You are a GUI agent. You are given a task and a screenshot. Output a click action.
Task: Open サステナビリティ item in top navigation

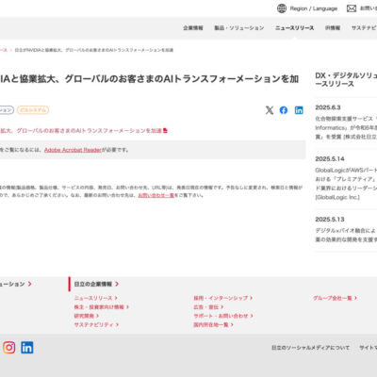click(364, 28)
